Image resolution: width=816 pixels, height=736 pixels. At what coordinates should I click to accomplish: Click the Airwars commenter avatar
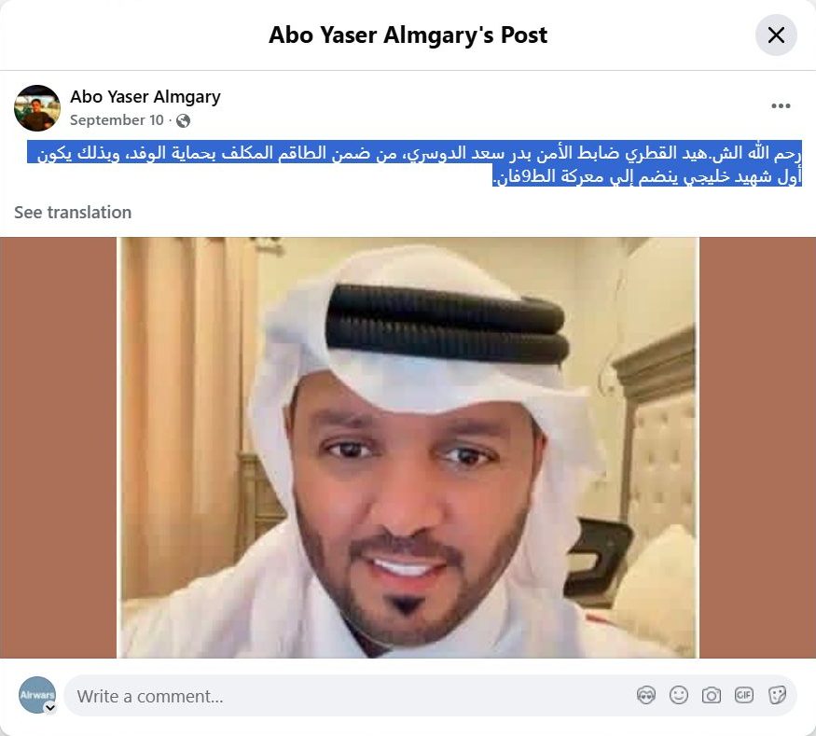[x=37, y=695]
